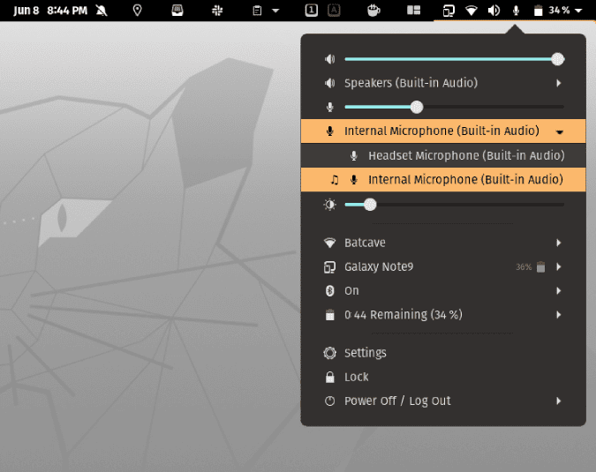Click the battery icon beside 0:44 Remaining
The width and height of the screenshot is (596, 472).
point(330,315)
